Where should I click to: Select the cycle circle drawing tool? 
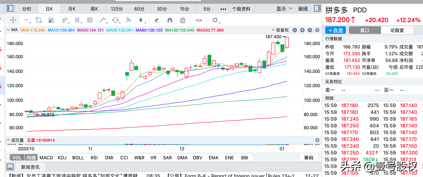coord(115,20)
